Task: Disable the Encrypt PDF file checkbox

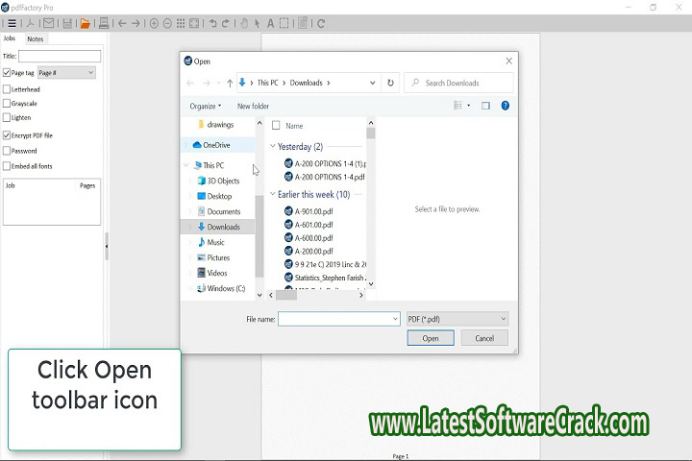Action: [x=7, y=135]
